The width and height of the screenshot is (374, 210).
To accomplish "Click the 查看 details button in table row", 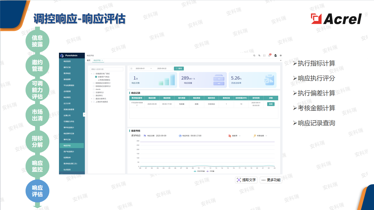I will pos(271,104).
